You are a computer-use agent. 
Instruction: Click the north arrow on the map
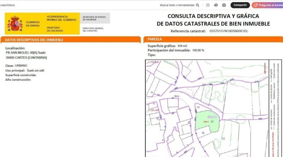pos(265,69)
